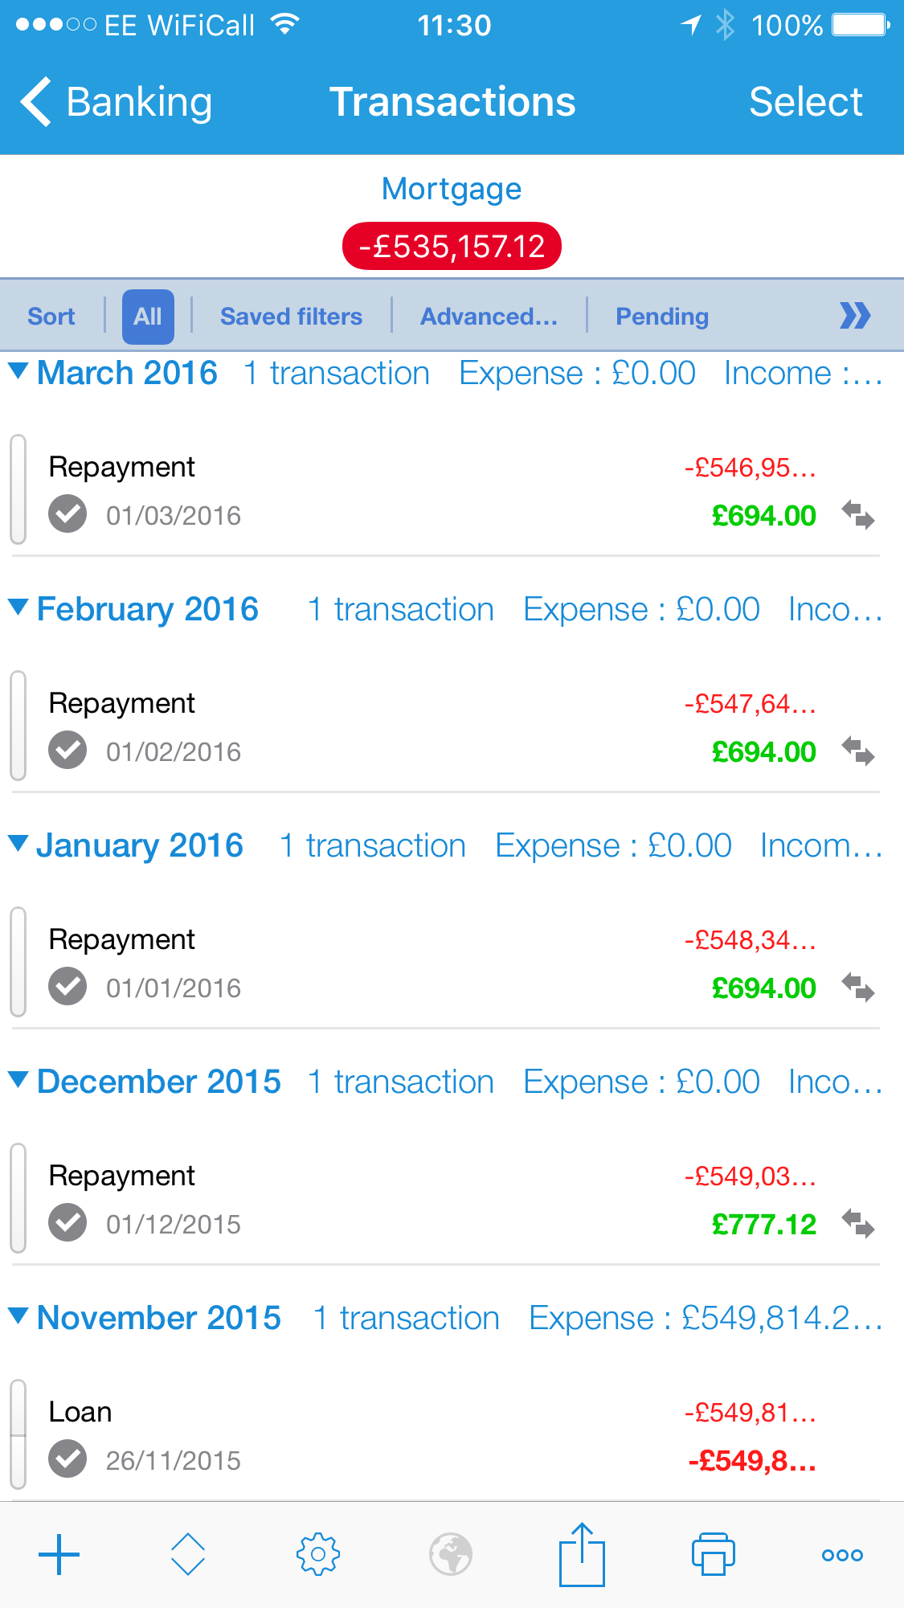Open the Saved filters tab
The height and width of the screenshot is (1608, 904).
coord(291,317)
